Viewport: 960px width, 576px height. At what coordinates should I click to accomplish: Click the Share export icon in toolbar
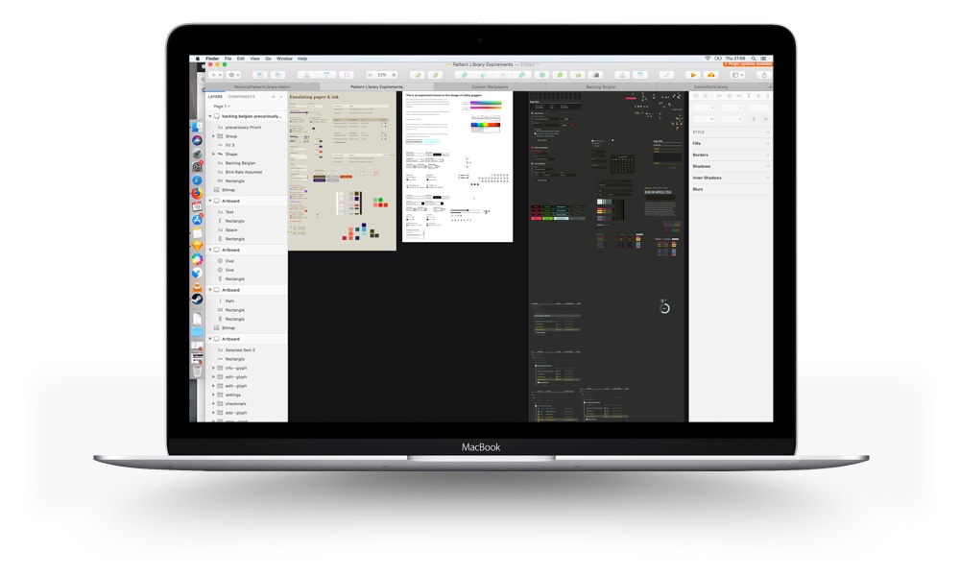[763, 74]
